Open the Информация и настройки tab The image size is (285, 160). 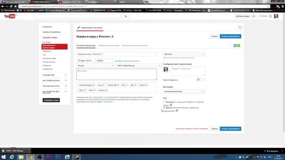(x=90, y=28)
